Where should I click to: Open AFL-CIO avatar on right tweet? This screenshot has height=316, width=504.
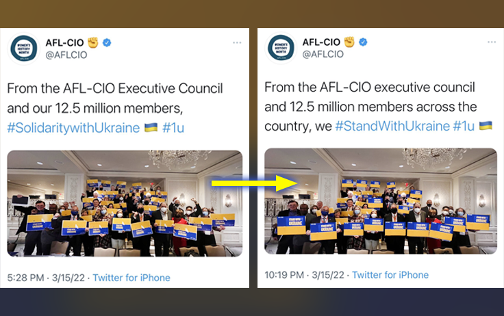pos(281,48)
